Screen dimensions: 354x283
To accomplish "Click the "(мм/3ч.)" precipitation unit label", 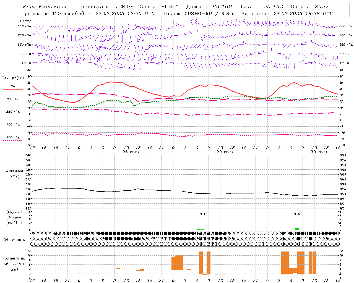I will (x=14, y=212).
